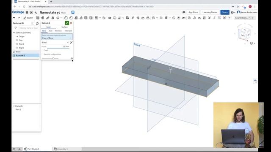Select the Split tool
This screenshot has width=271, height=152.
(115, 18)
